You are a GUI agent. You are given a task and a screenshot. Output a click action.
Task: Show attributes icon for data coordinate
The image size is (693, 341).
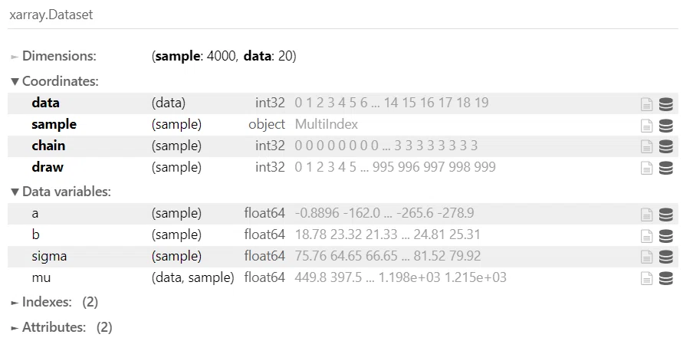[646, 104]
